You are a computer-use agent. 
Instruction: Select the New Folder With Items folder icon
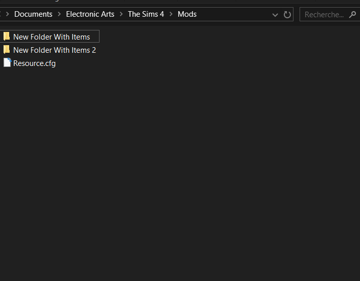click(x=7, y=37)
